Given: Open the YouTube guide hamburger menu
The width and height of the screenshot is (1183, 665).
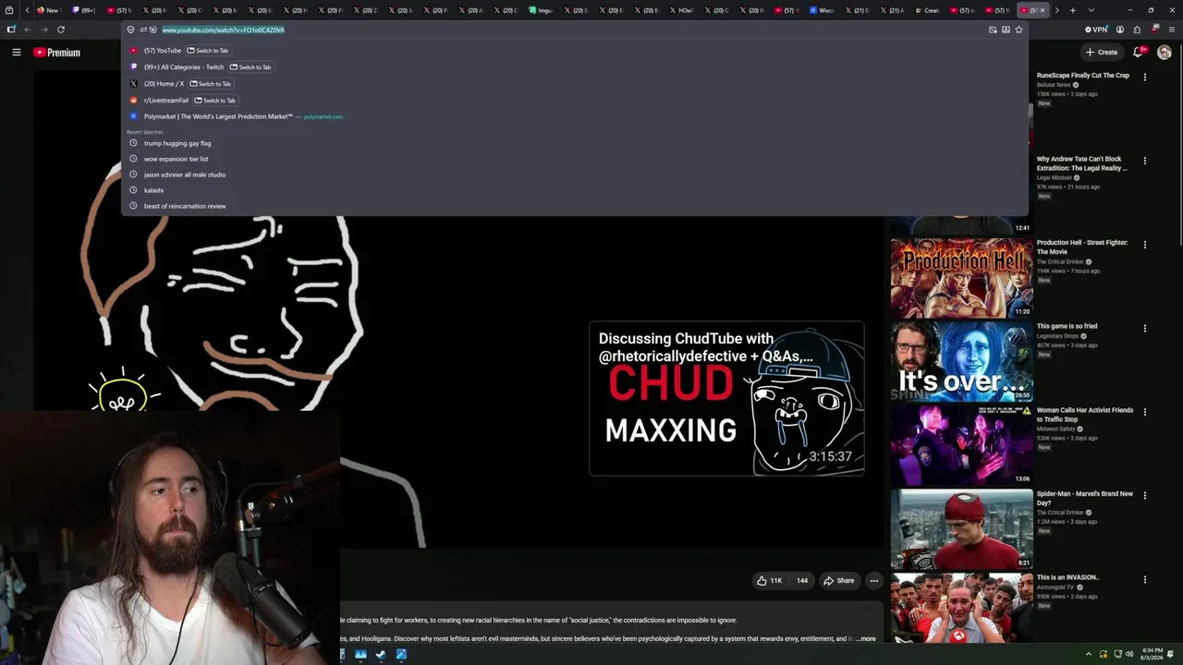Looking at the screenshot, I should tap(16, 53).
